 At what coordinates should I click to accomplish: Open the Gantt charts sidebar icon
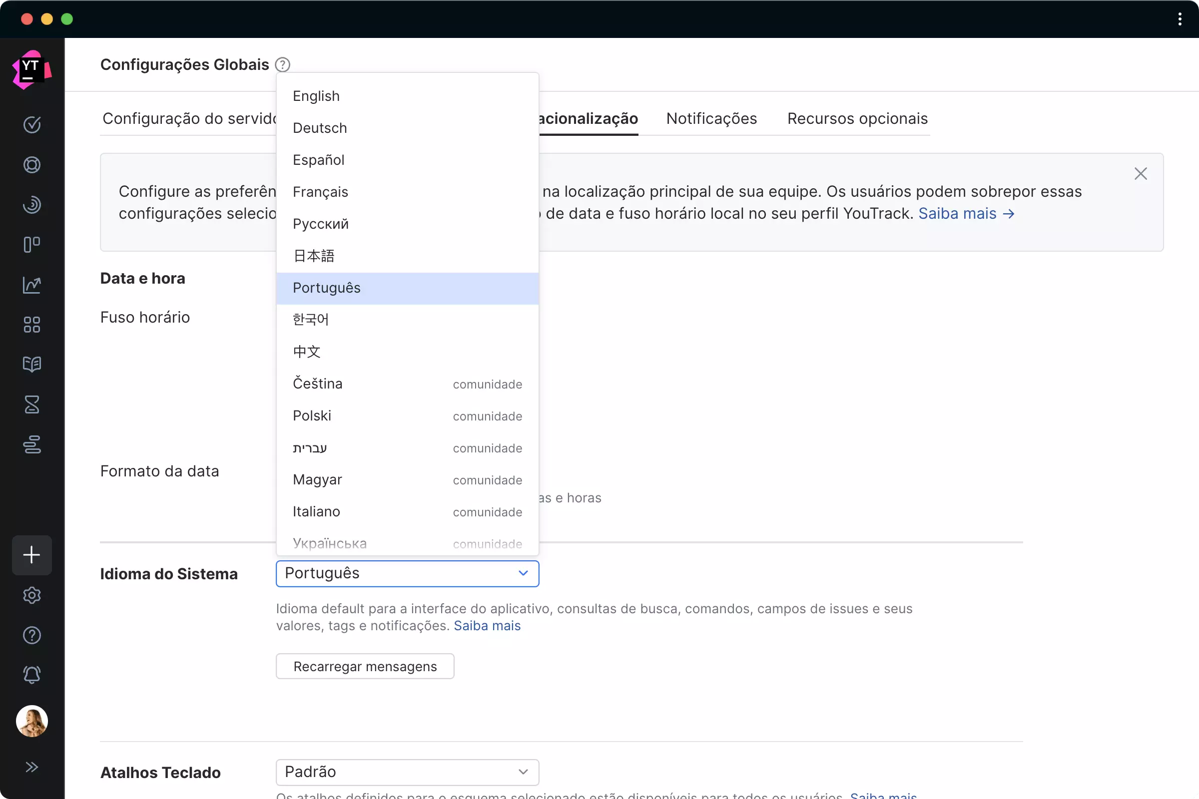31,444
